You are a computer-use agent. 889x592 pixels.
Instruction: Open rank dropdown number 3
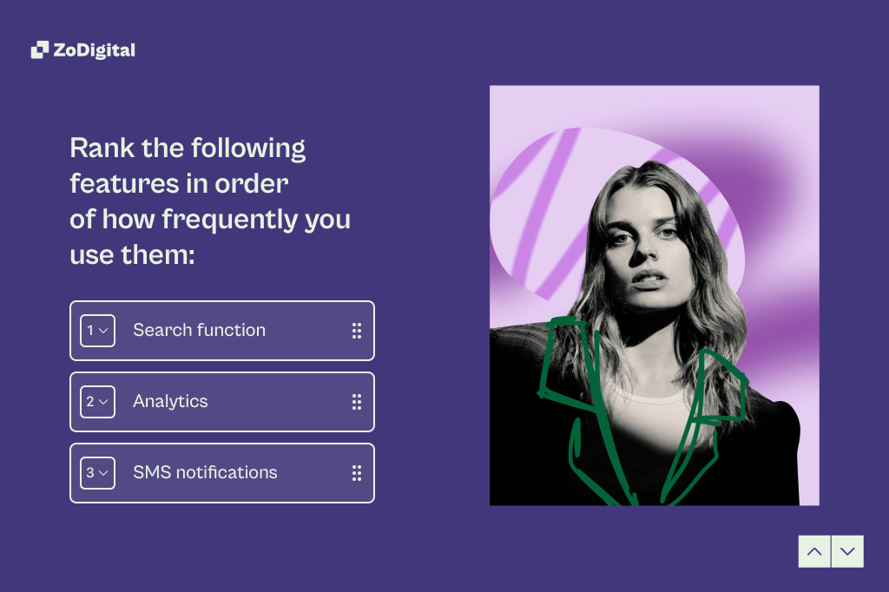tap(97, 473)
